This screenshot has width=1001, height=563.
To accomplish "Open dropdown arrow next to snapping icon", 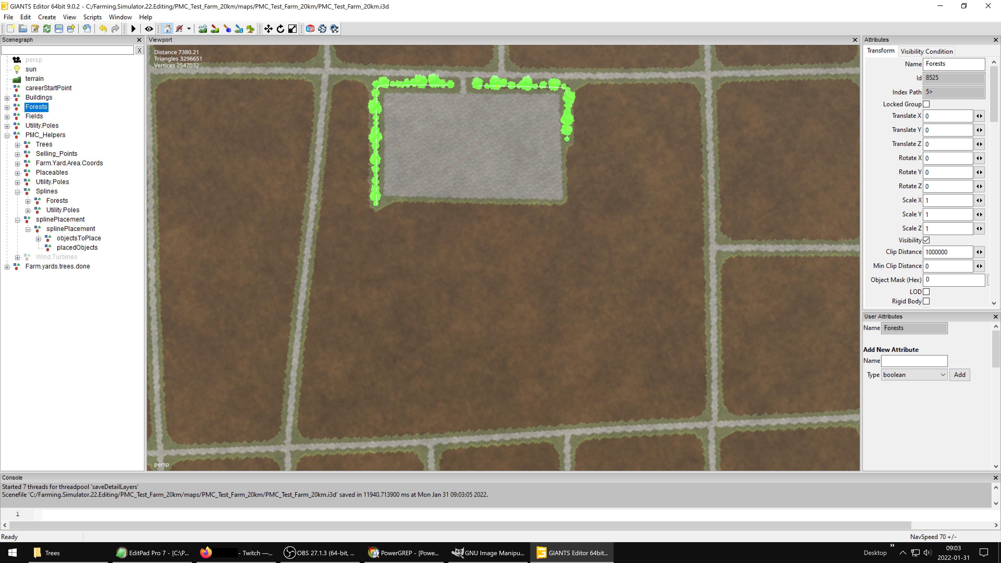I will point(189,29).
